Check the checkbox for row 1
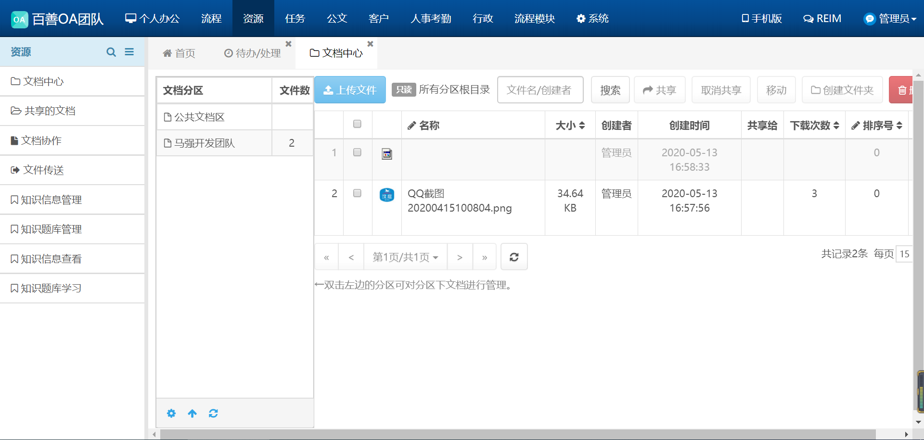The width and height of the screenshot is (924, 440). pos(357,152)
